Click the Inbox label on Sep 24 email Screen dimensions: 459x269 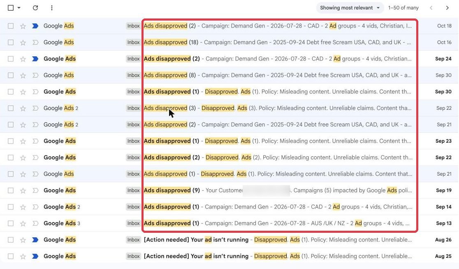[133, 59]
